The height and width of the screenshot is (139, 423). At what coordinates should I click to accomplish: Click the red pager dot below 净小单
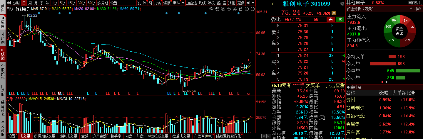(382, 82)
